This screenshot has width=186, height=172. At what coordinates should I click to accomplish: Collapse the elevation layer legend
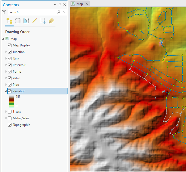[x=6, y=91]
